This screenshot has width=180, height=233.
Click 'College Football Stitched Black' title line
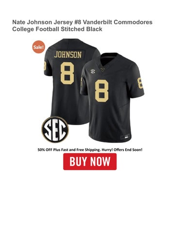(57, 29)
